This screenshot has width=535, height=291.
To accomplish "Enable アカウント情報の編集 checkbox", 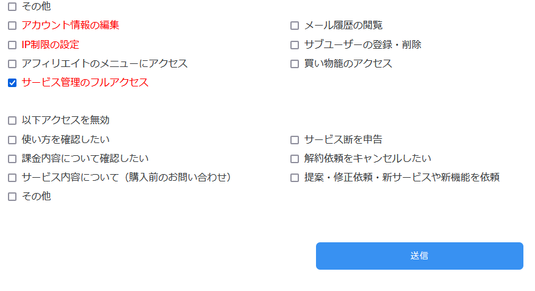I will click(x=12, y=26).
